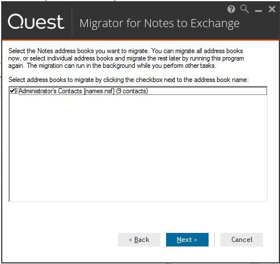Image resolution: width=280 pixels, height=264 pixels.
Task: Click the Migrator for Notes to Exchange title
Action: tap(159, 24)
